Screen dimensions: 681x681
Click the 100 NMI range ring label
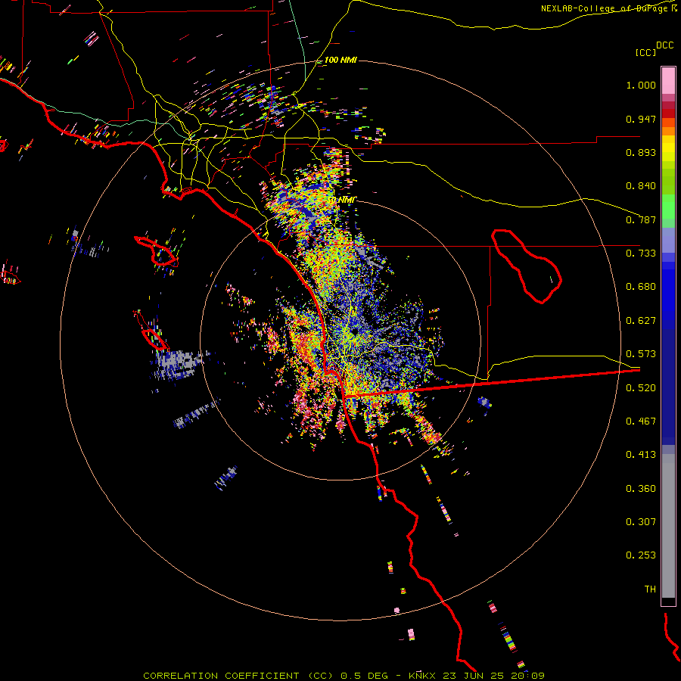coord(340,60)
